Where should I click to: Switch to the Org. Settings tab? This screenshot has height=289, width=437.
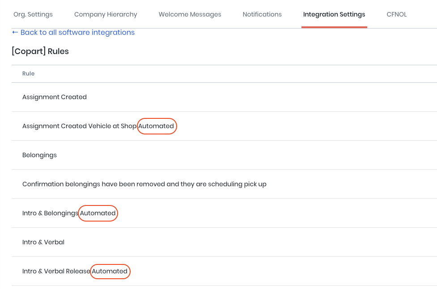point(33,14)
